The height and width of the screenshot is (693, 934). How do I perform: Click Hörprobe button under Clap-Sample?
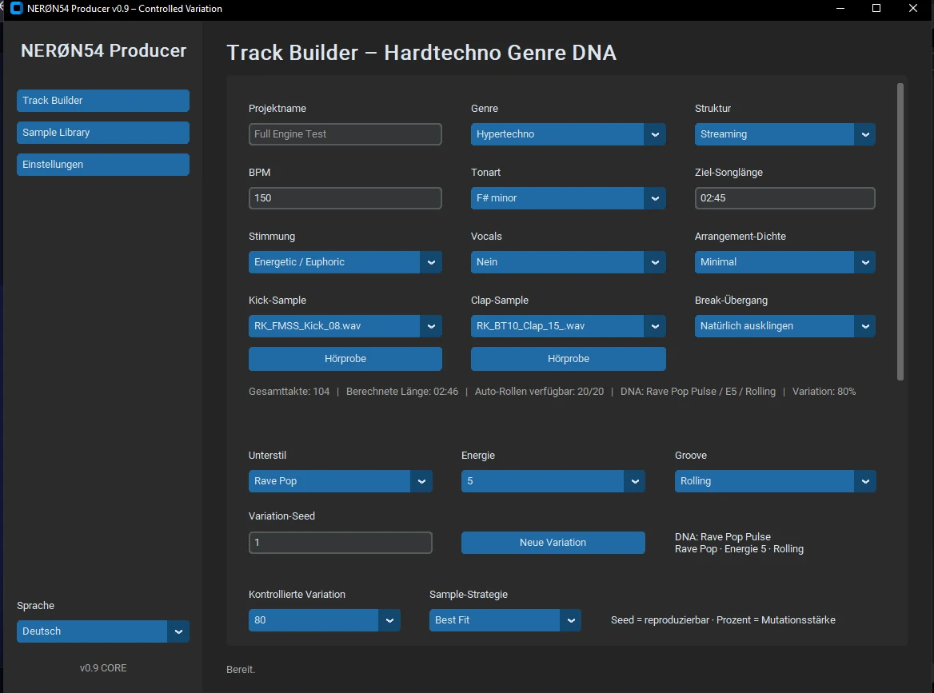click(569, 358)
